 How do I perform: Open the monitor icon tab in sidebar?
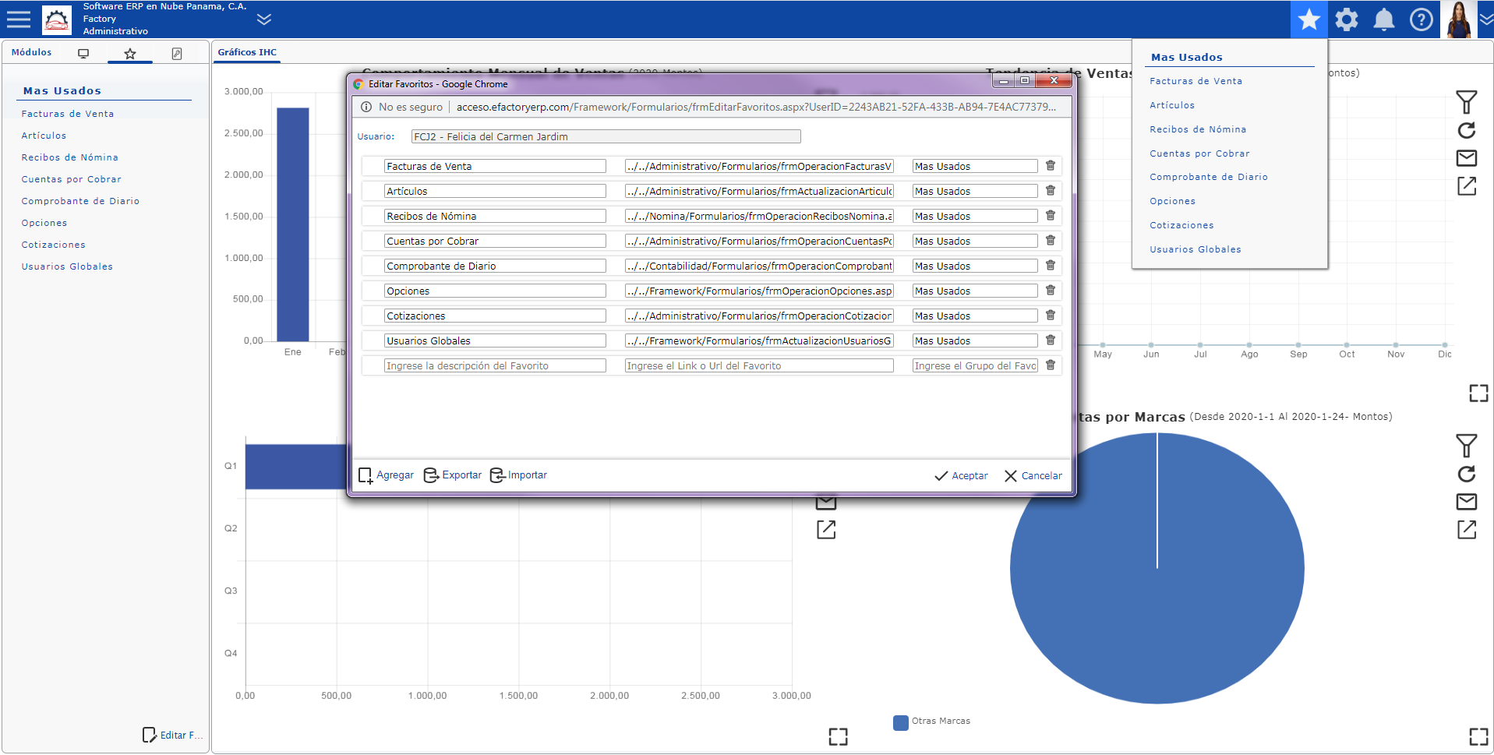[83, 53]
